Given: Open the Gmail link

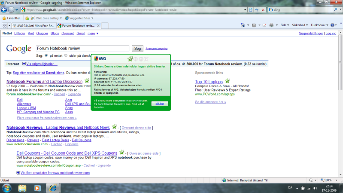Looking at the screenshot, I should (x=81, y=33).
